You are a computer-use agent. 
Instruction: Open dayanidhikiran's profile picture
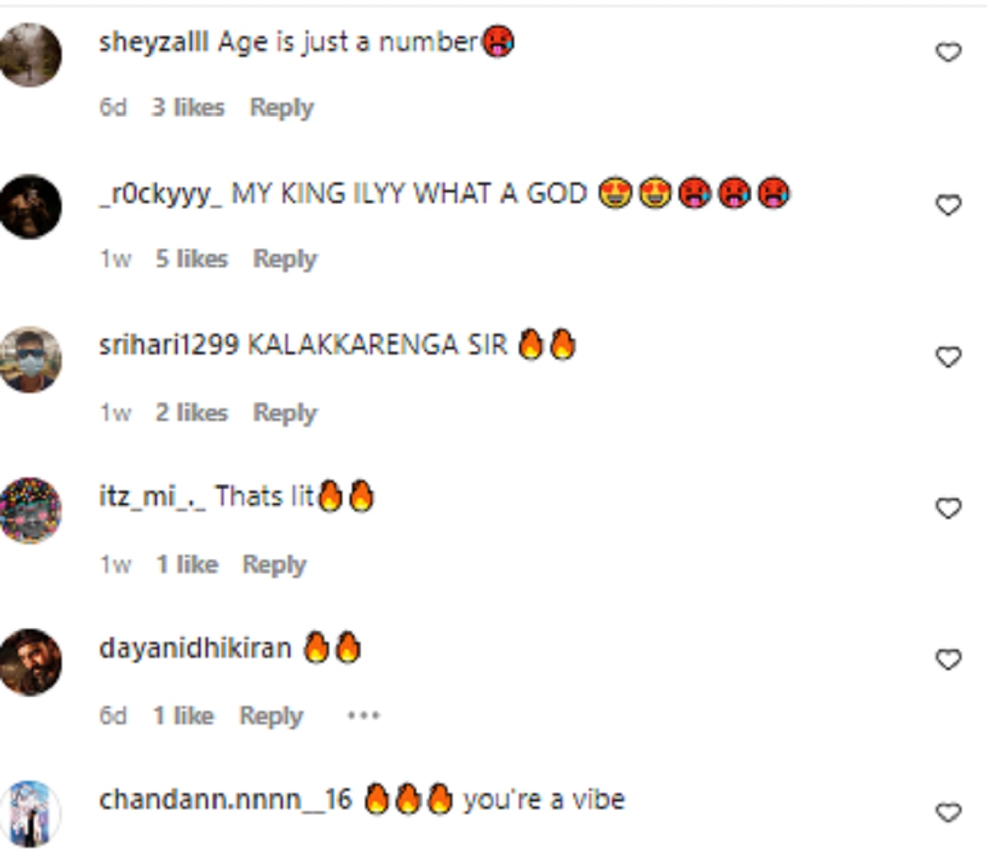[x=30, y=662]
